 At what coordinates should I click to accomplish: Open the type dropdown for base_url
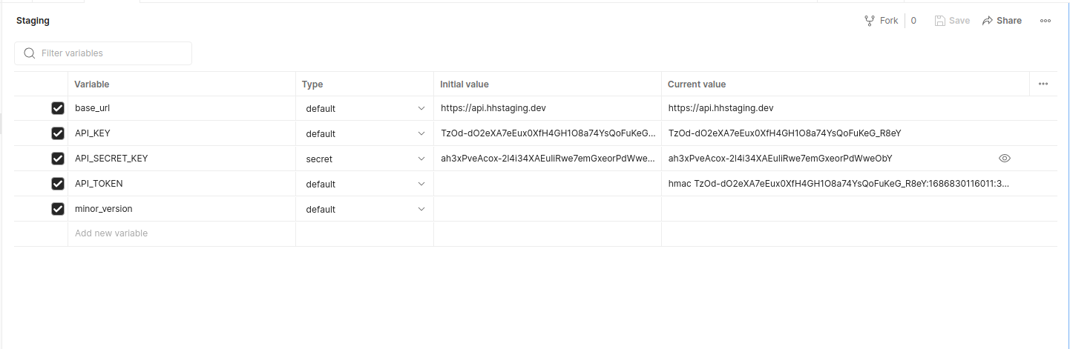(364, 108)
